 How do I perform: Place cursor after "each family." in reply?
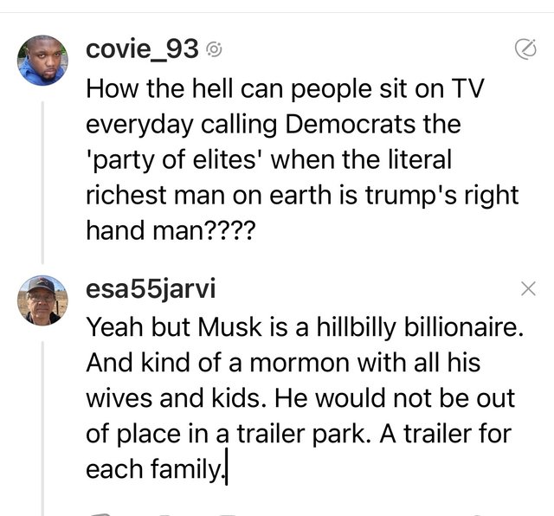227,472
